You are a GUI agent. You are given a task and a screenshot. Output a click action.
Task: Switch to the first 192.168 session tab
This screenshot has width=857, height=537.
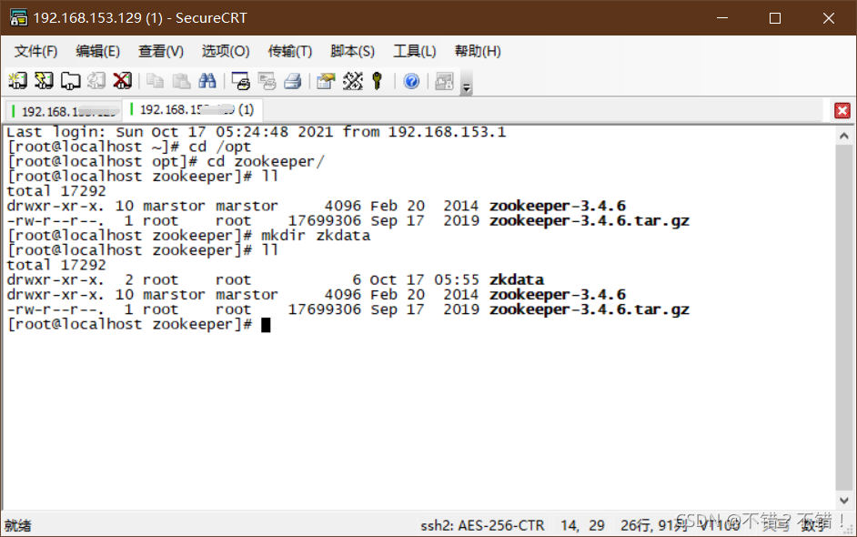pyautogui.click(x=65, y=111)
